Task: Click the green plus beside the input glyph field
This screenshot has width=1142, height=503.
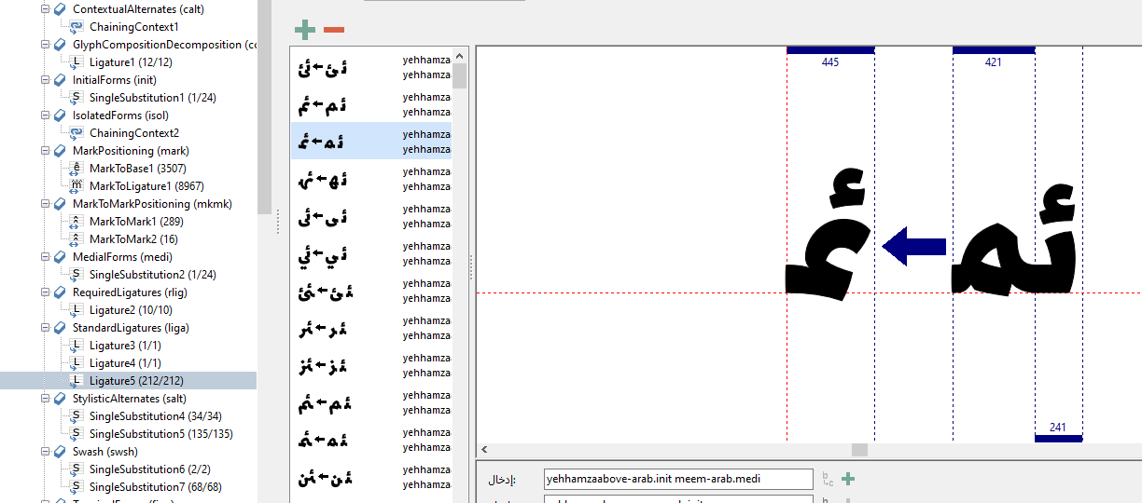Action: tap(848, 480)
